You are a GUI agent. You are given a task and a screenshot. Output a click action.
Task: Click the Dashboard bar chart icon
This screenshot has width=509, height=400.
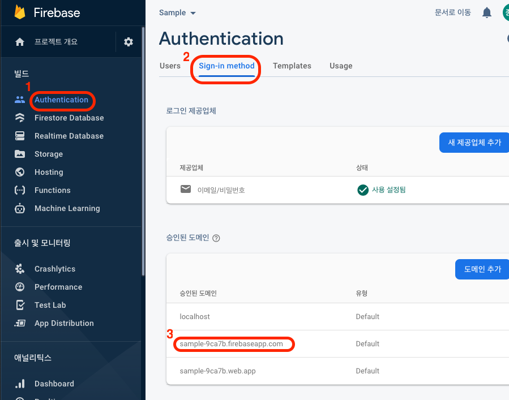click(20, 384)
